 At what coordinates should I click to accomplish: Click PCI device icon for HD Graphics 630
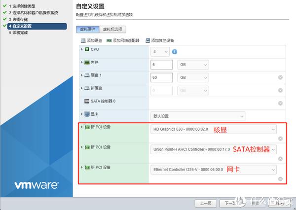(x=87, y=127)
